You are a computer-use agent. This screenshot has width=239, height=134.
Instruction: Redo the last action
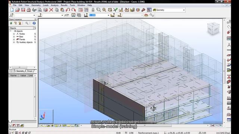(74, 10)
